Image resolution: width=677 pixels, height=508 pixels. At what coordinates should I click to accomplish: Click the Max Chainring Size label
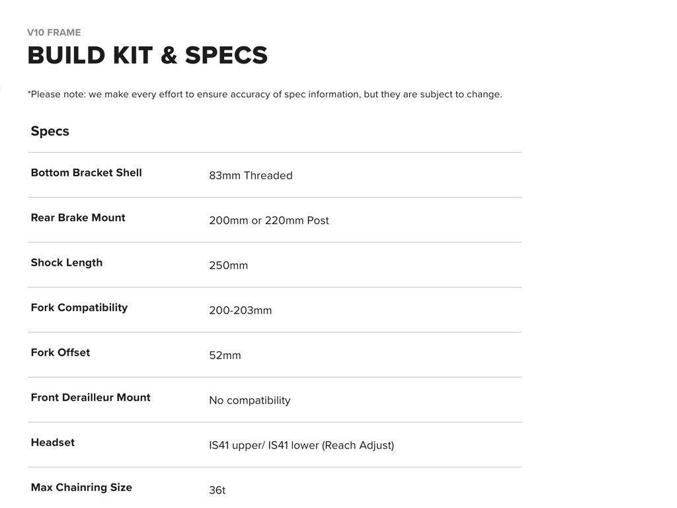coord(81,487)
